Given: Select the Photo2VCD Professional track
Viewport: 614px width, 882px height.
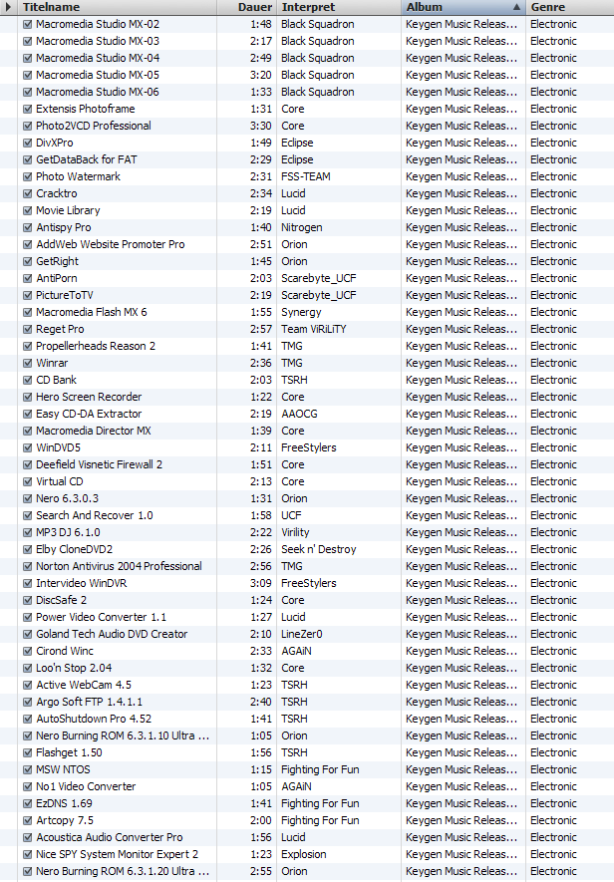Looking at the screenshot, I should coord(94,126).
